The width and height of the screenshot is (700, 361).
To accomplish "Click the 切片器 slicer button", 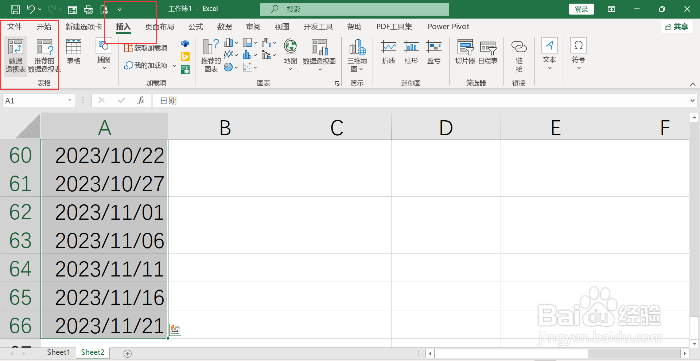I will pos(465,52).
